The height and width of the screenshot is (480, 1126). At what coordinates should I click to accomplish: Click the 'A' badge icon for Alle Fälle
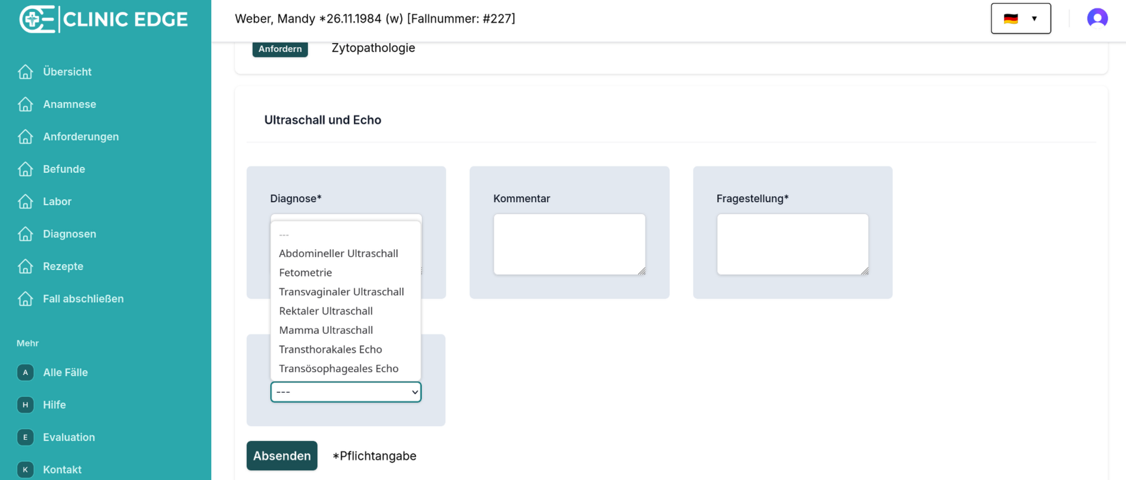25,373
